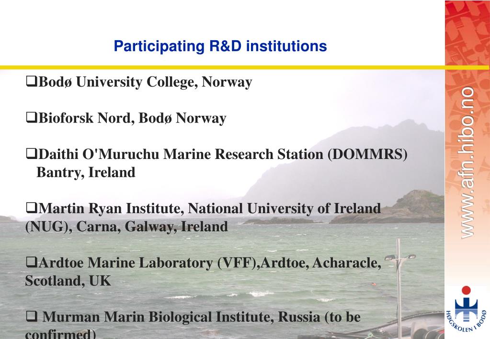Click the 'Participating R&D institutions' slide title

[x=220, y=46]
